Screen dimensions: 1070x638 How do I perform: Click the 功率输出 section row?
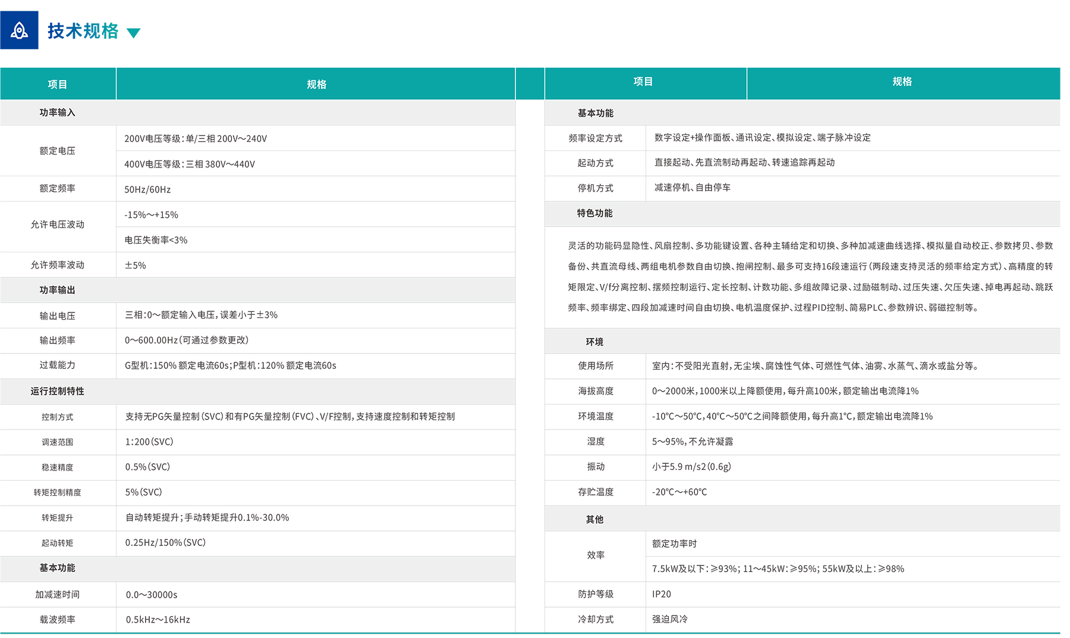(x=58, y=290)
